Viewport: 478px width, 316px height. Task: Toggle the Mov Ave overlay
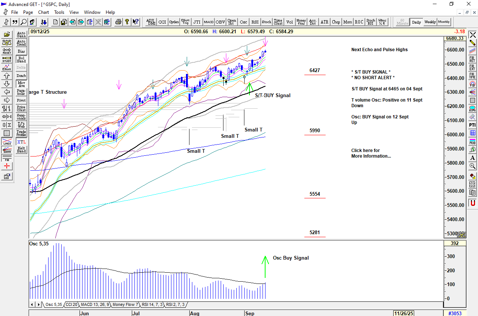coord(21,84)
